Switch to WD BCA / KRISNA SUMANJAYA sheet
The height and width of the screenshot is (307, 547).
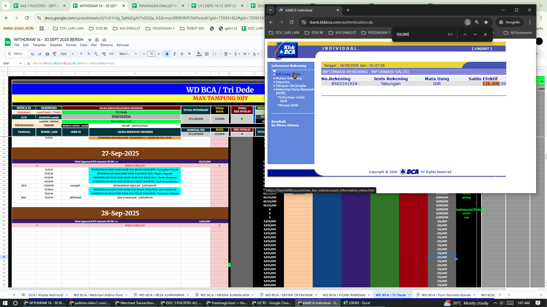pos(225,295)
